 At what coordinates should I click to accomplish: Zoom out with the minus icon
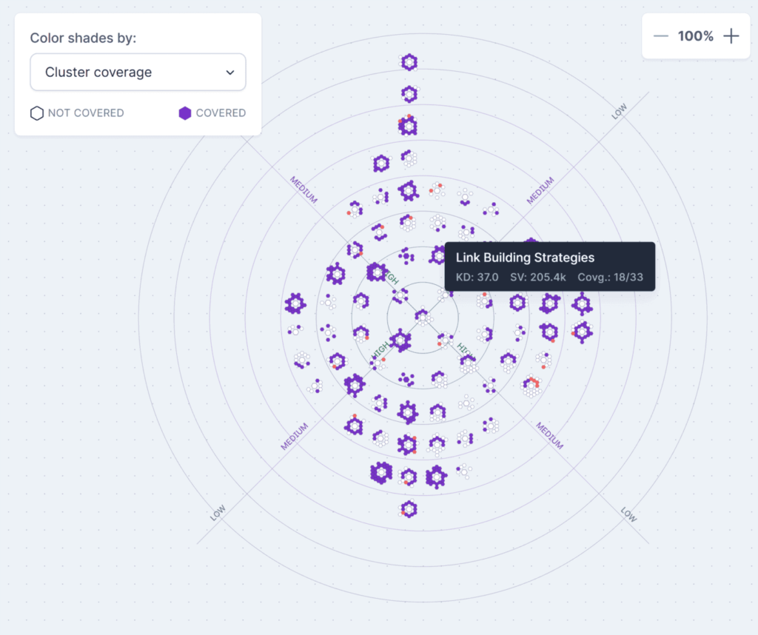tap(661, 36)
